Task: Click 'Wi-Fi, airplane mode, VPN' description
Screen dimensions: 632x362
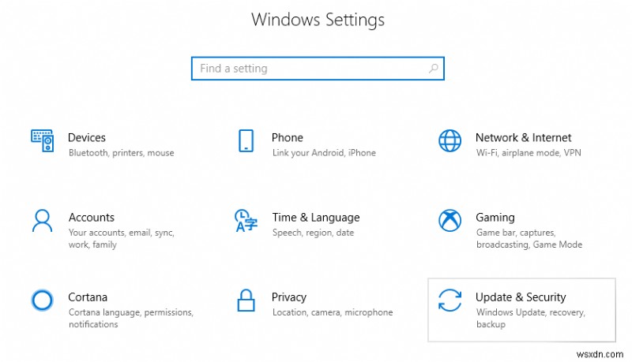Action: click(529, 153)
